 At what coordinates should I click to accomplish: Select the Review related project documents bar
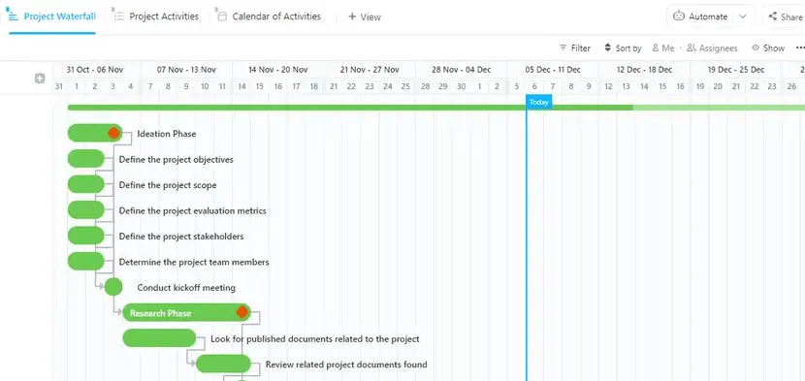click(223, 365)
